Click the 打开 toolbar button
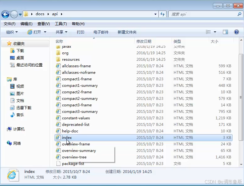Screen dimensions: 244x186 coord(34,32)
